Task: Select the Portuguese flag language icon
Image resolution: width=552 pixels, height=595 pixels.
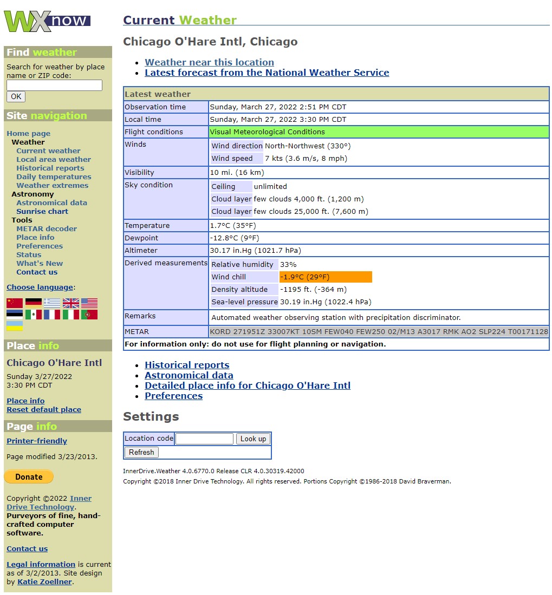Action: (89, 315)
